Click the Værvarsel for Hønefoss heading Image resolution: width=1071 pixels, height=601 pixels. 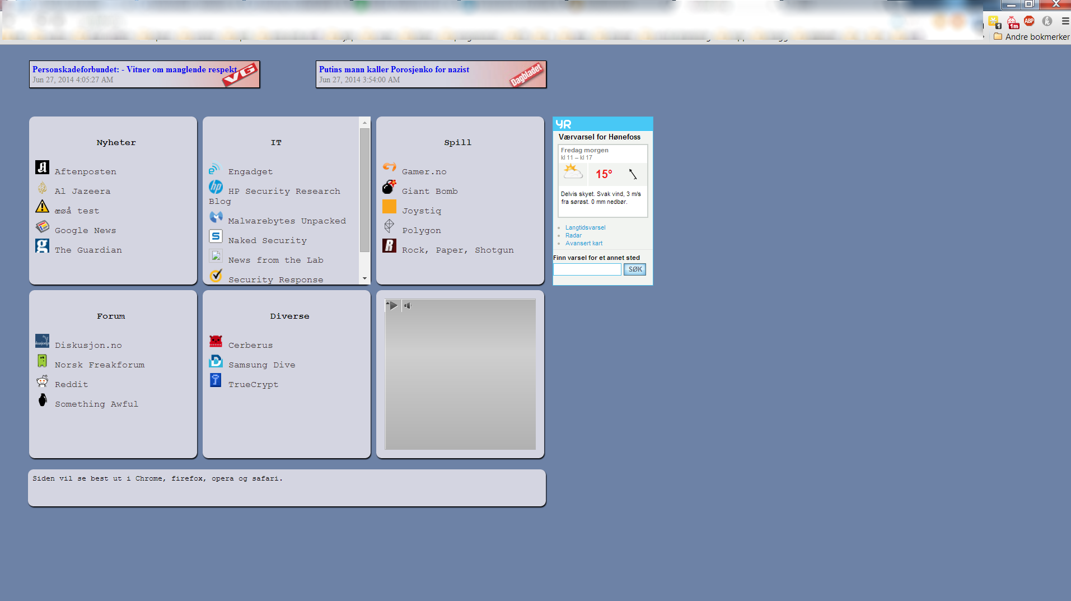coord(600,137)
